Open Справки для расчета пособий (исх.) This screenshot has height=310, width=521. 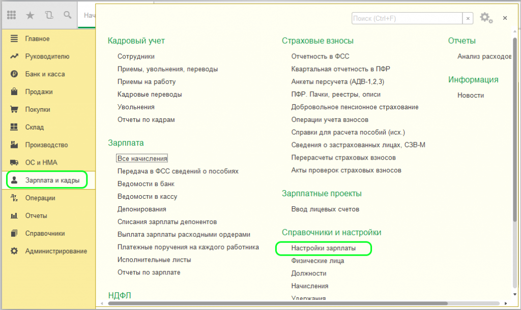pyautogui.click(x=348, y=132)
